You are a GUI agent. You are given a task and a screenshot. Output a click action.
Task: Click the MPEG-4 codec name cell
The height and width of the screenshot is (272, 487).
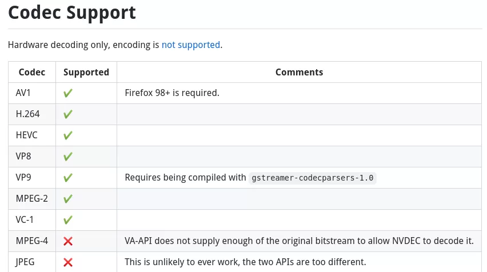[32, 241]
